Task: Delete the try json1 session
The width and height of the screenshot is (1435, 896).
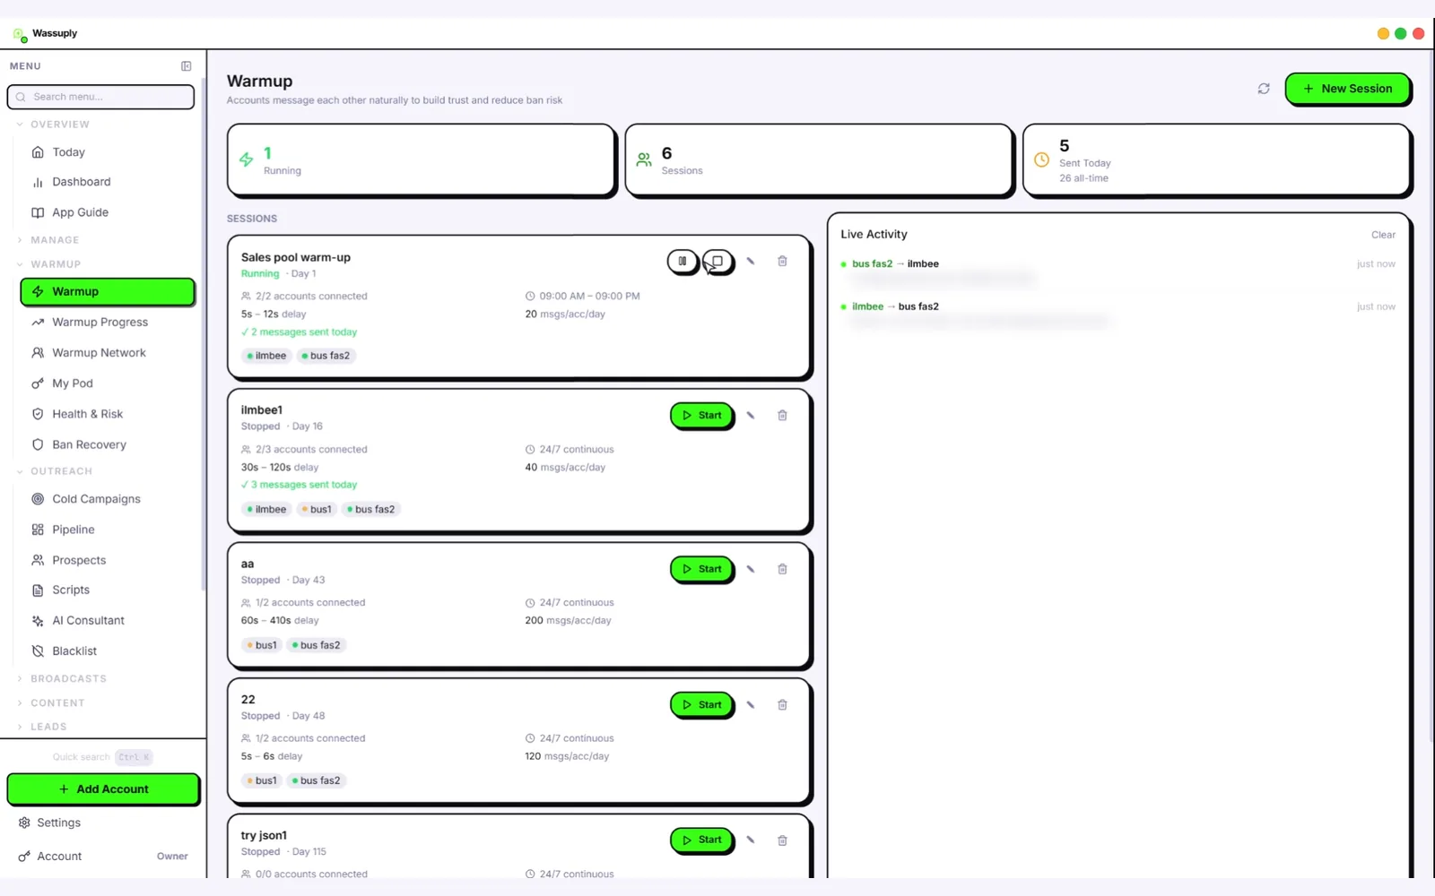Action: (782, 840)
